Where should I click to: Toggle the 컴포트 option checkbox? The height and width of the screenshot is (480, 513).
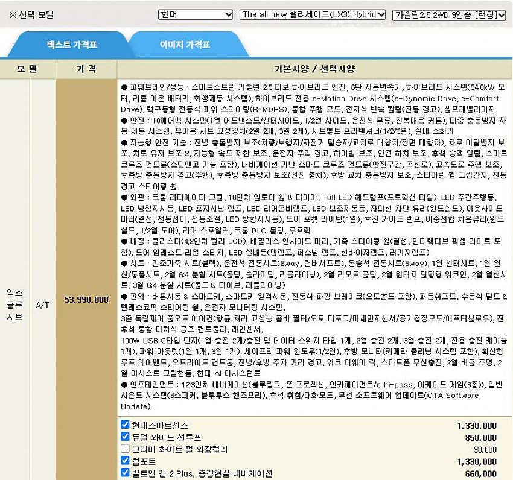click(125, 461)
